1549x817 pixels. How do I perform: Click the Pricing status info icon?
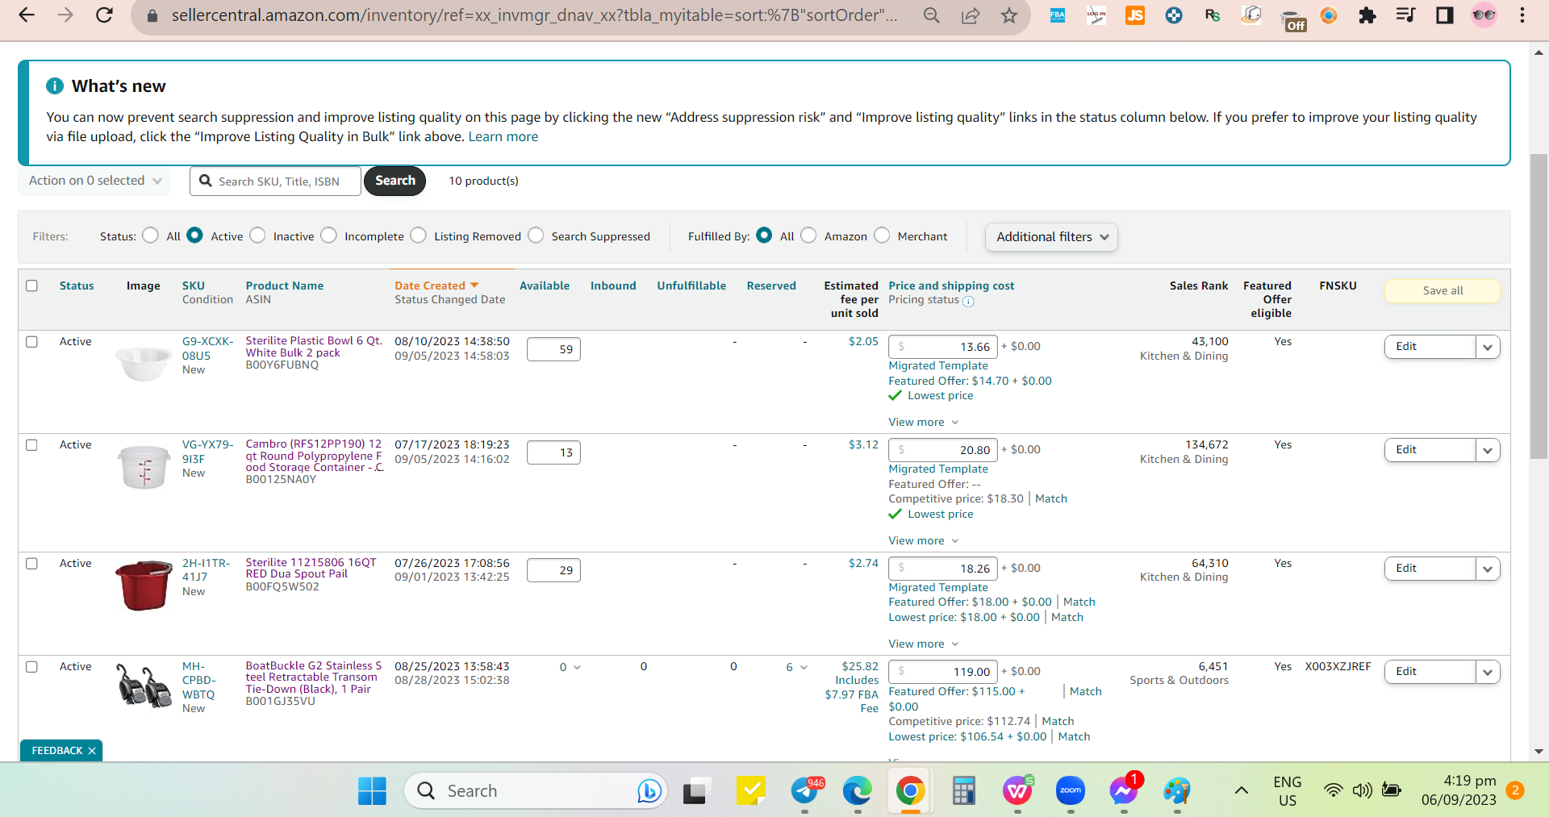coord(968,302)
